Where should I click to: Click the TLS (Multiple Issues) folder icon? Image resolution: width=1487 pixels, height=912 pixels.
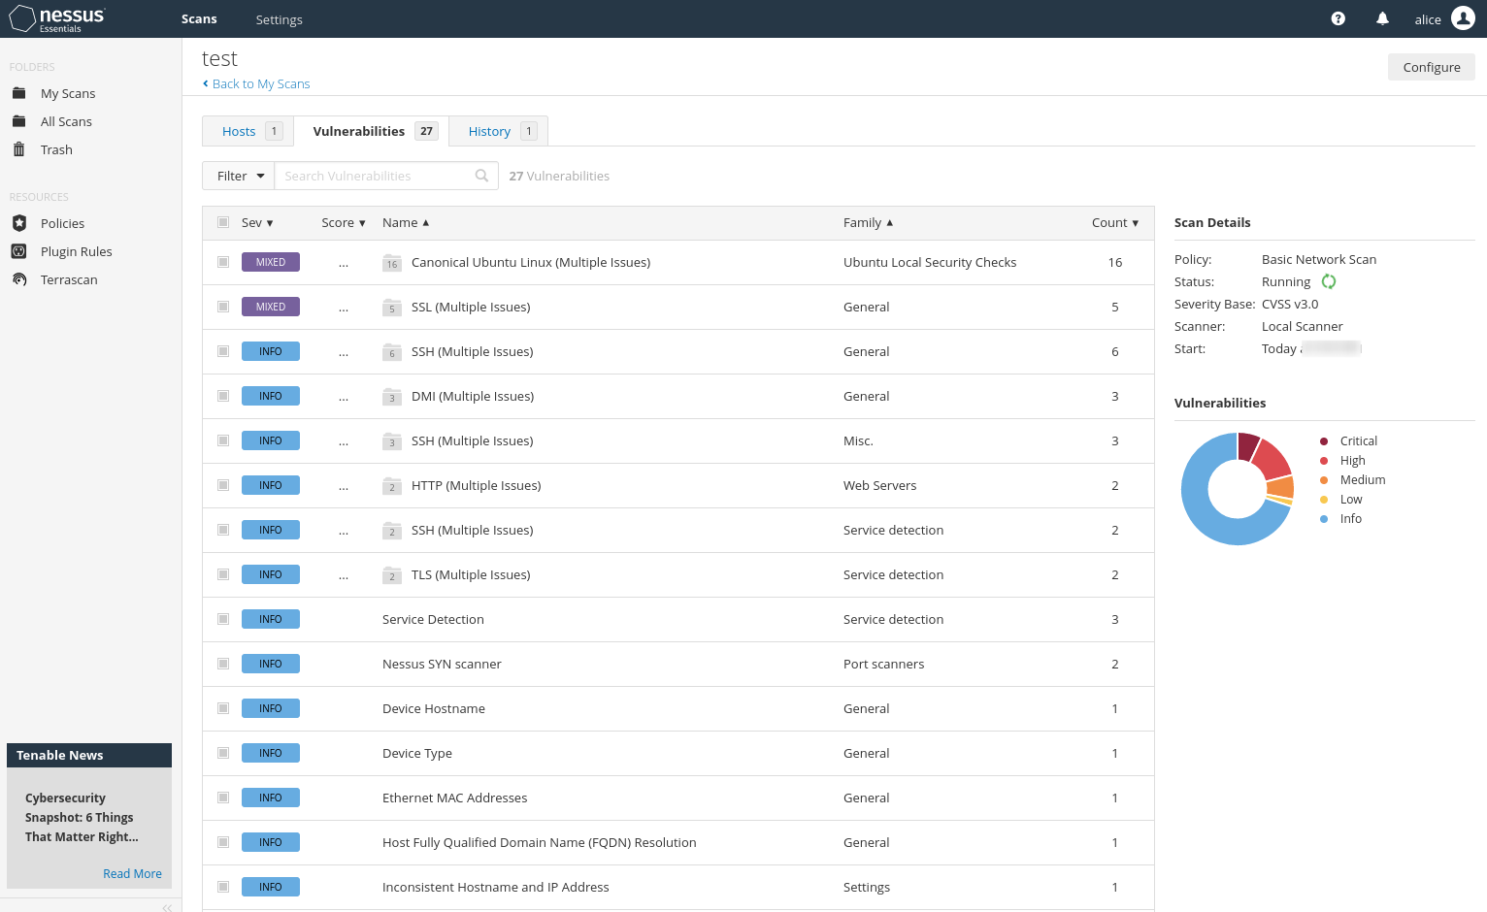pos(392,575)
